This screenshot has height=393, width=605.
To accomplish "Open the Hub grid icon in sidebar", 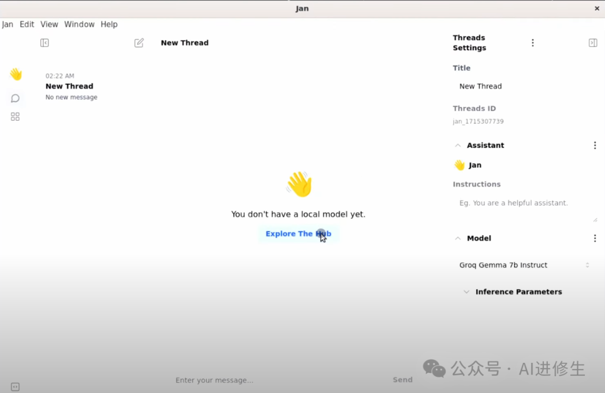I will pos(15,117).
